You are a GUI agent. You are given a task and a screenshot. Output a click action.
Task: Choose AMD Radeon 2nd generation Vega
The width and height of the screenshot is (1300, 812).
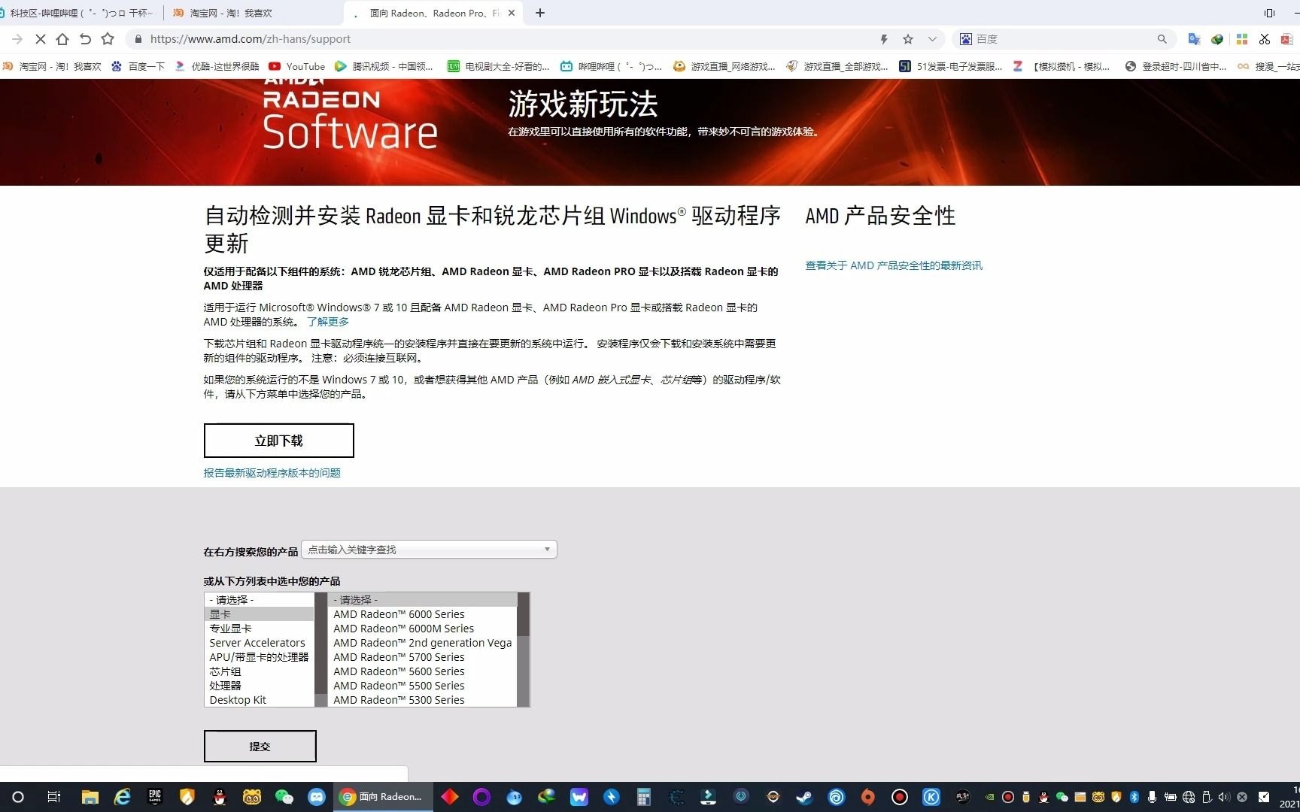coord(423,643)
